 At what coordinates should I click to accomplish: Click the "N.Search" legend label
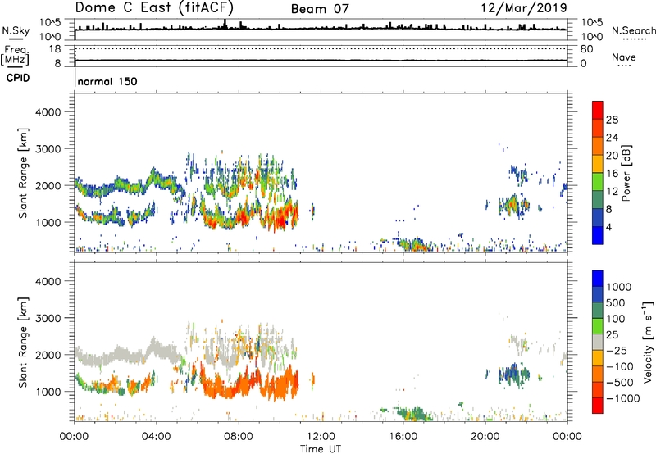tap(633, 30)
